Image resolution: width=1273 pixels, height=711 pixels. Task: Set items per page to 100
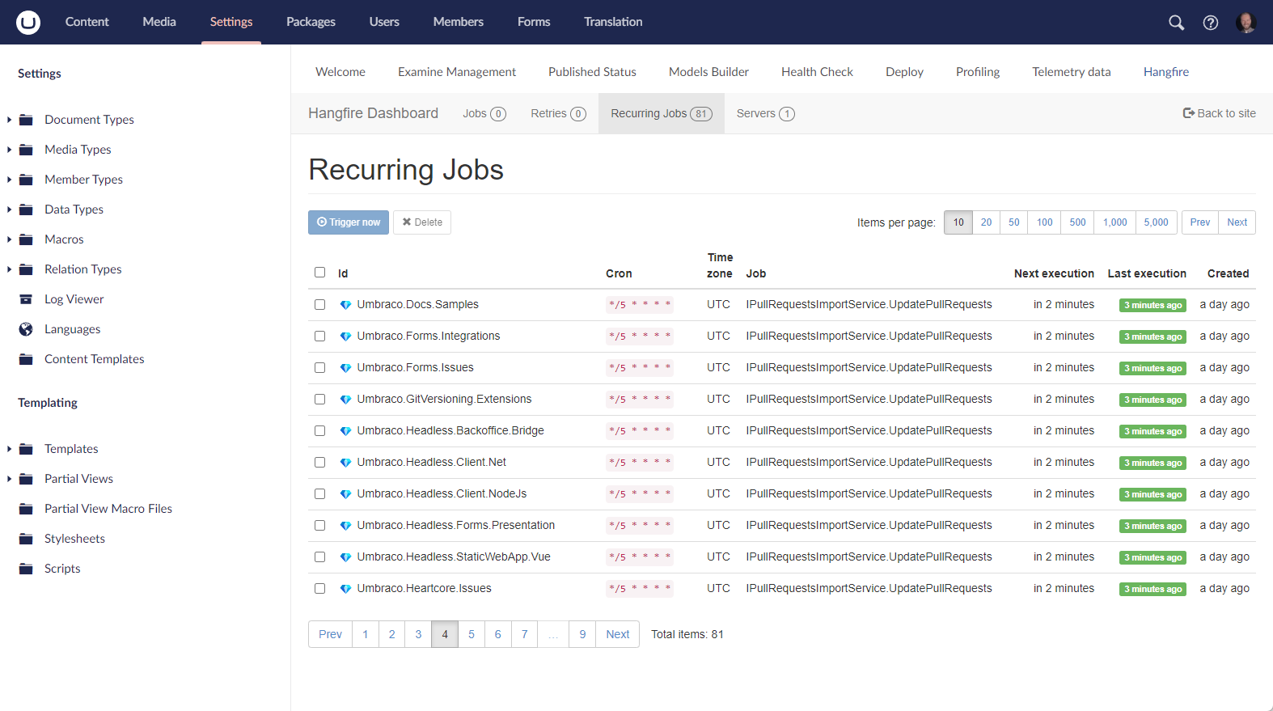pyautogui.click(x=1045, y=222)
